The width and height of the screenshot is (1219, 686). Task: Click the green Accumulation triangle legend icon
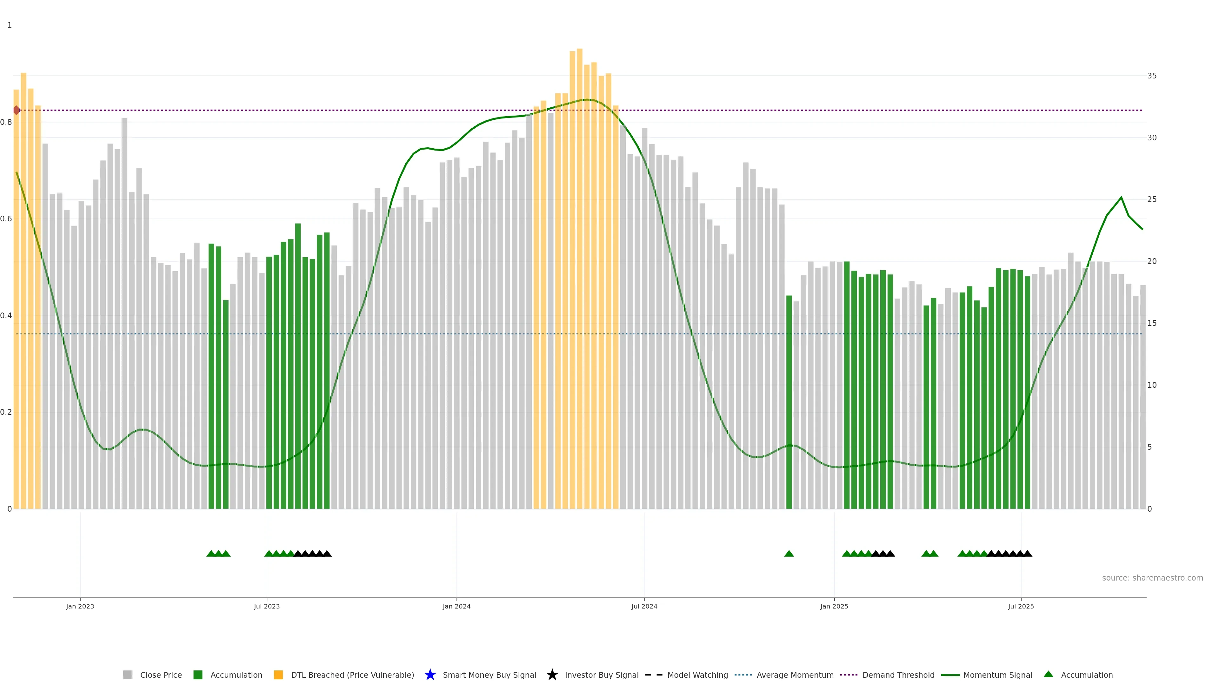click(x=1048, y=674)
